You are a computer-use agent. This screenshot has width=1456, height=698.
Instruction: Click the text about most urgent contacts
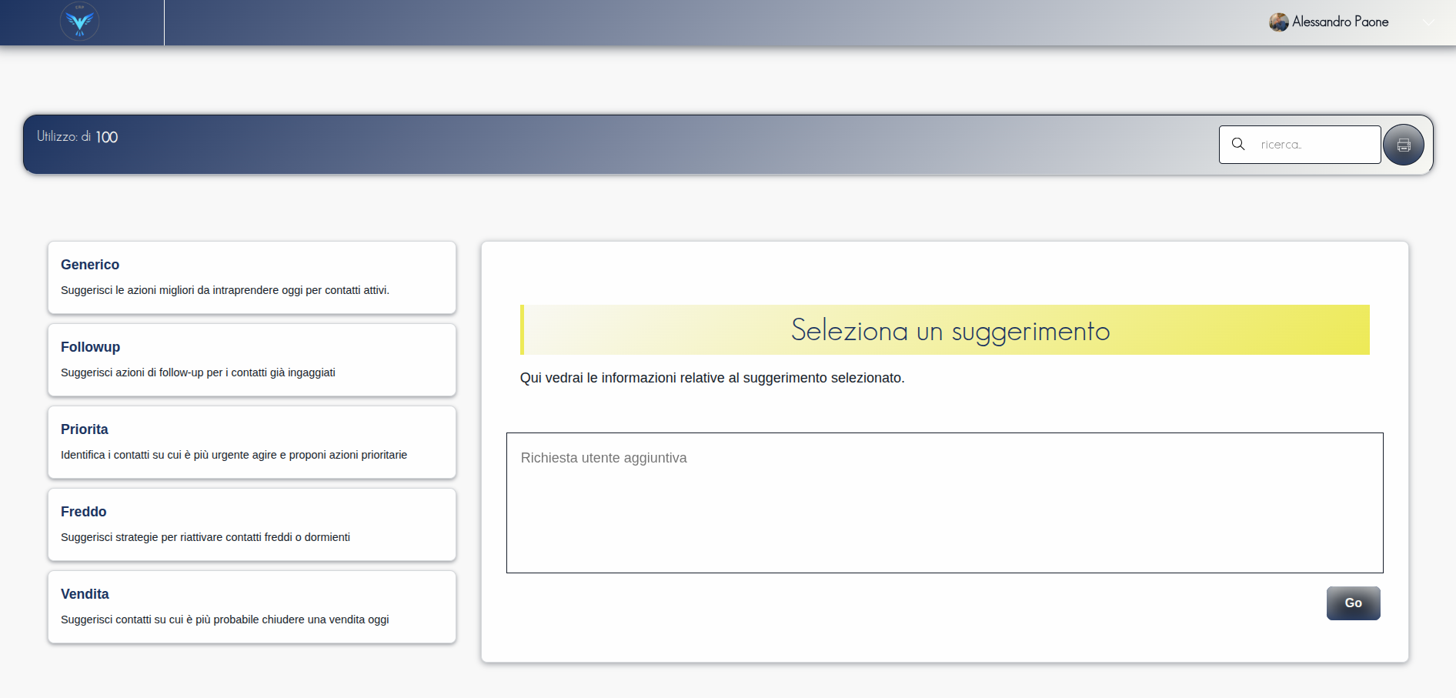[x=234, y=455]
